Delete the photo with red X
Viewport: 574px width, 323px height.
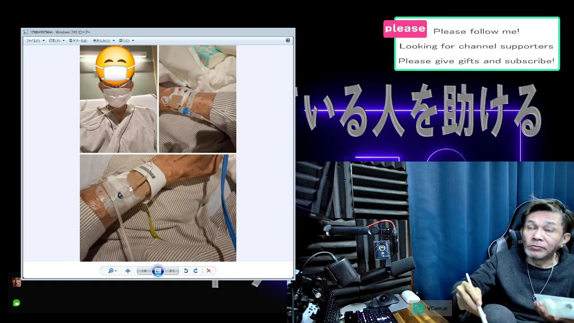(x=209, y=271)
